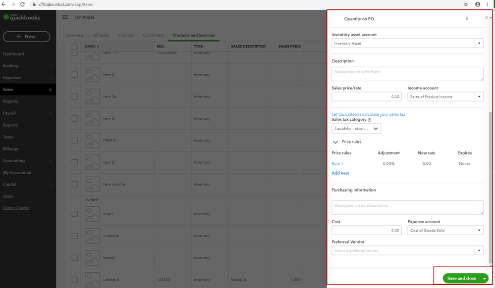Open Reports in the sidebar
495x288 pixels.
(10, 125)
